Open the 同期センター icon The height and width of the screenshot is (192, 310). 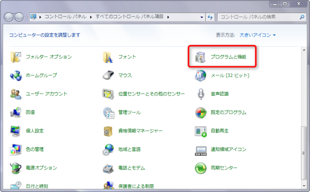tap(201, 168)
